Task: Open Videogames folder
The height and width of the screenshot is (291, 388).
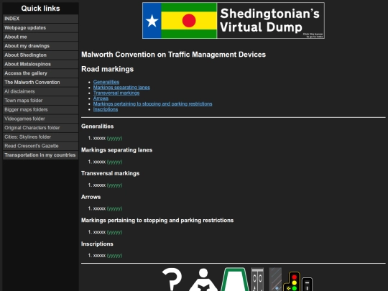Action: coord(40,119)
